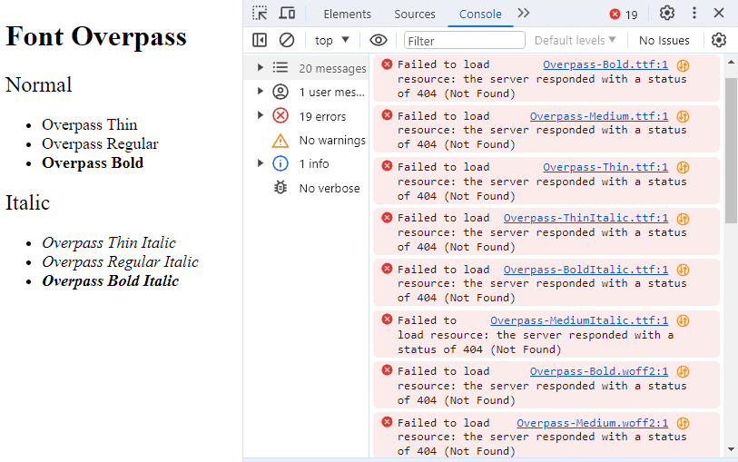The image size is (738, 462).
Task: Switch to the Sources tab
Action: tap(415, 15)
